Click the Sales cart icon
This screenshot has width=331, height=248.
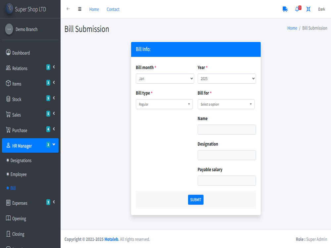tap(8, 114)
